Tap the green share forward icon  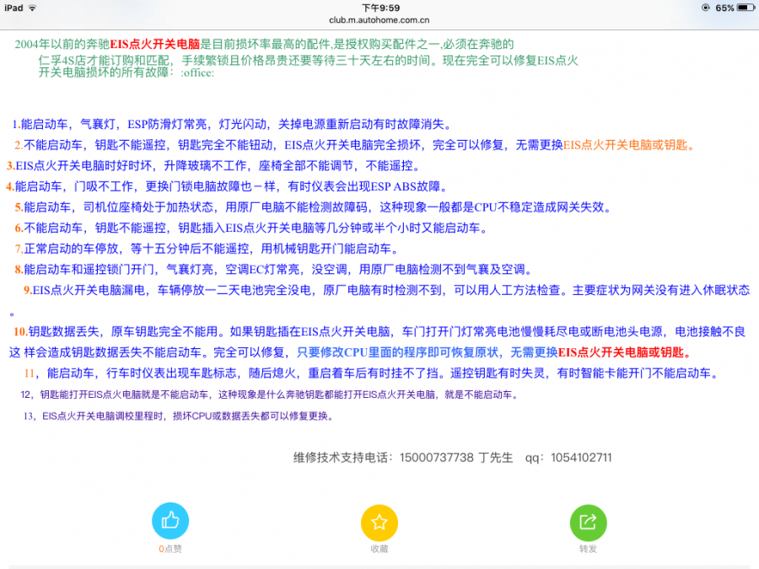[x=588, y=522]
